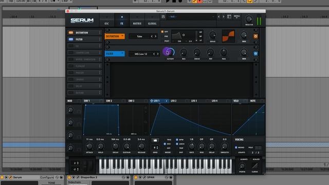Screen dimensions: 329x185
Task: Click the PORTA knob
Action: click(x=242, y=166)
